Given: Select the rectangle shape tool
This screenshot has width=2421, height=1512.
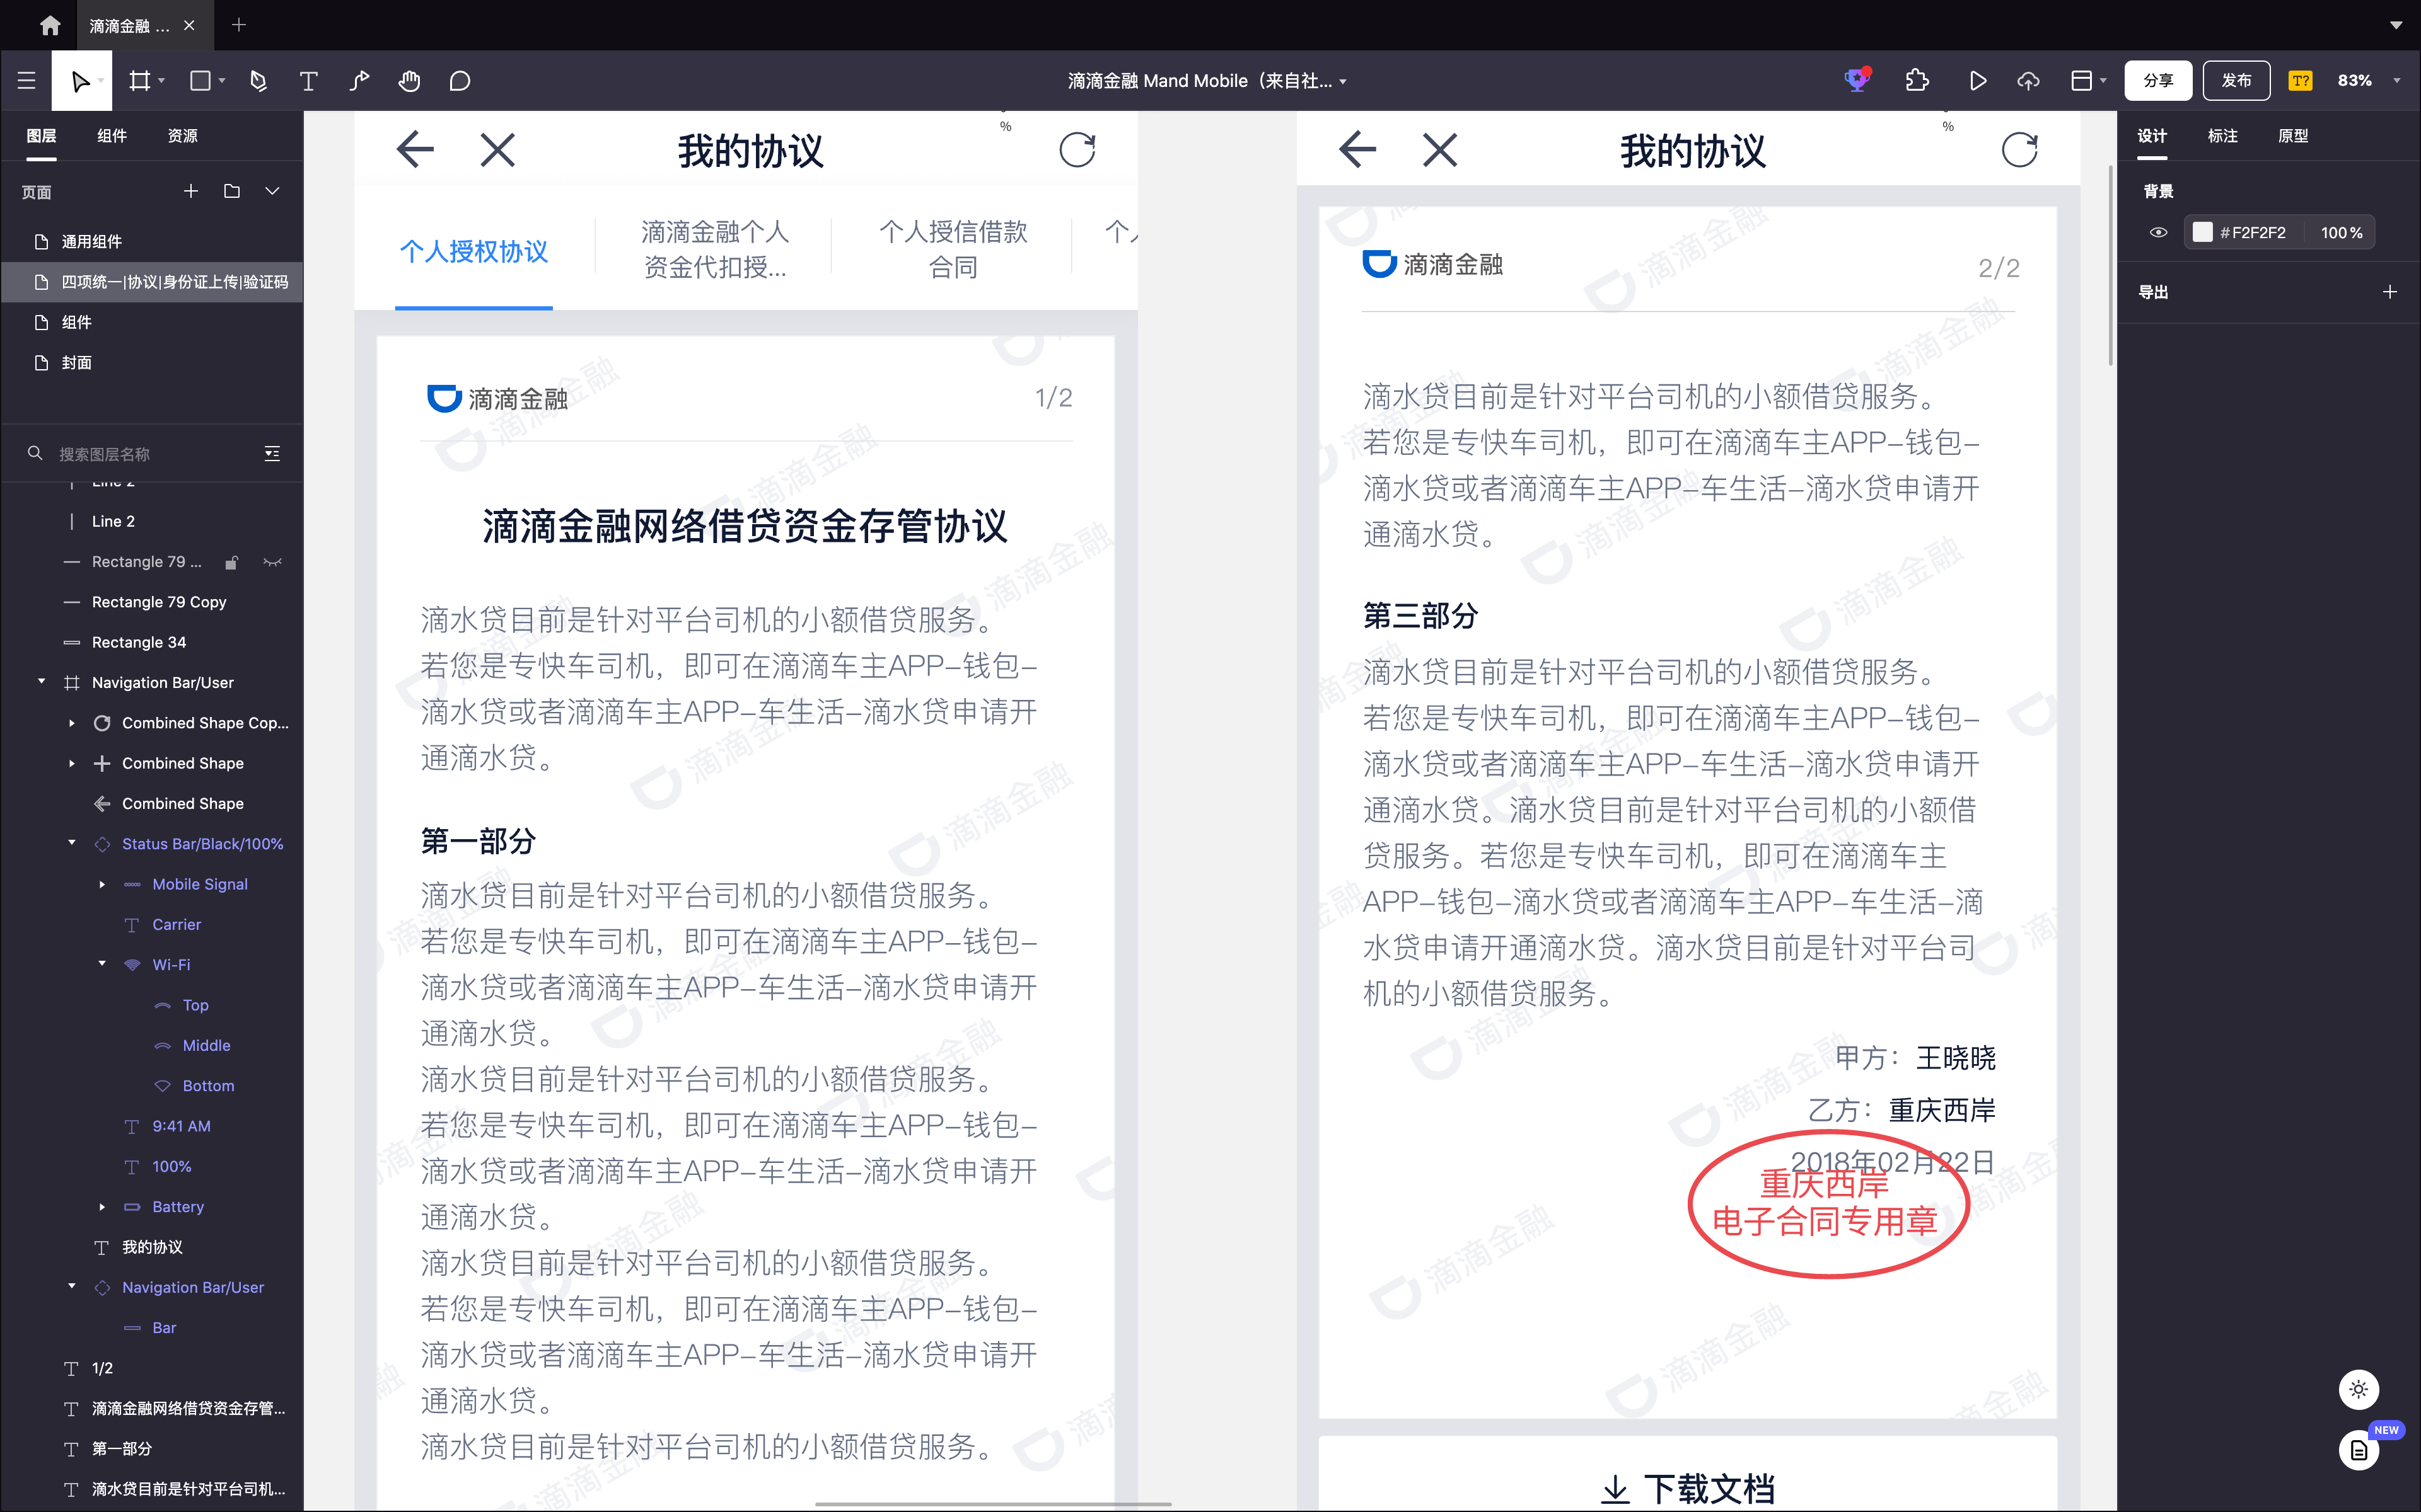Looking at the screenshot, I should pyautogui.click(x=201, y=81).
